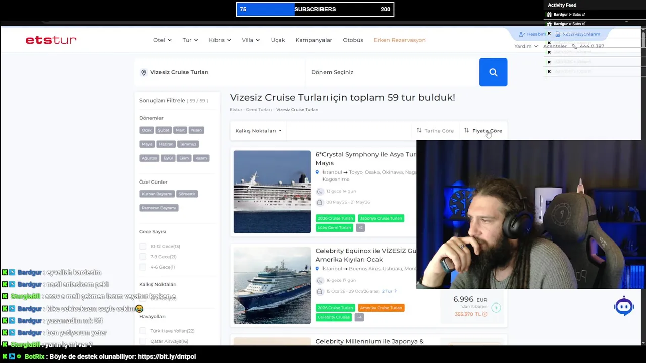This screenshot has width=646, height=363.
Task: Open the Uçak menu item
Action: 278,40
